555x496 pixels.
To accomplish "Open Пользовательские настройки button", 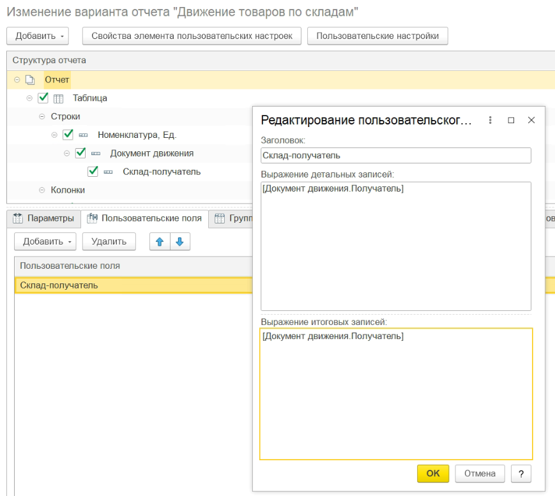I will coord(377,36).
